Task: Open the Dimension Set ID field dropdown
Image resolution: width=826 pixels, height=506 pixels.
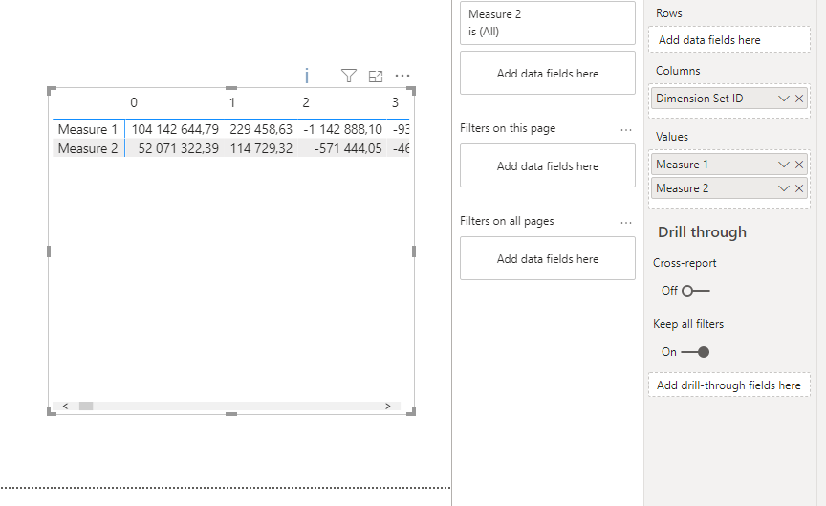Action: tap(784, 99)
